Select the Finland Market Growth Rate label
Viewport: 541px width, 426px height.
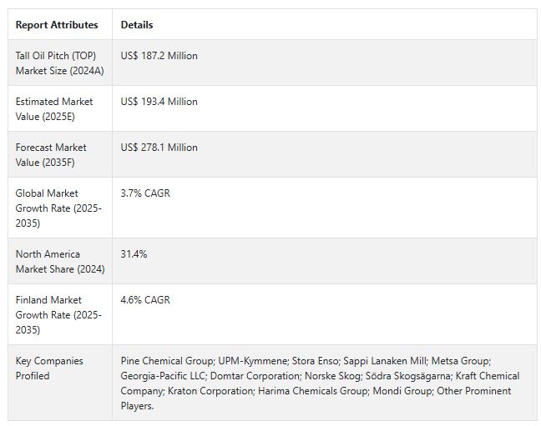tap(58, 314)
